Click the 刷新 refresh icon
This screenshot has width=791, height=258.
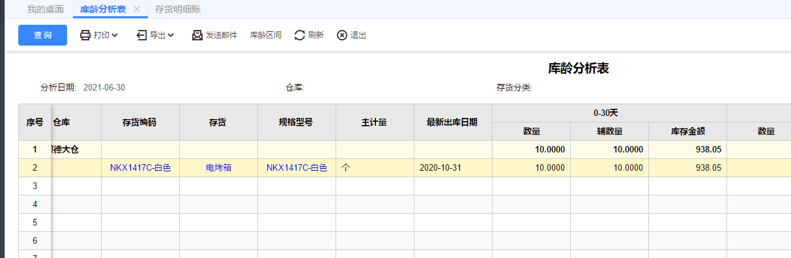pos(300,35)
